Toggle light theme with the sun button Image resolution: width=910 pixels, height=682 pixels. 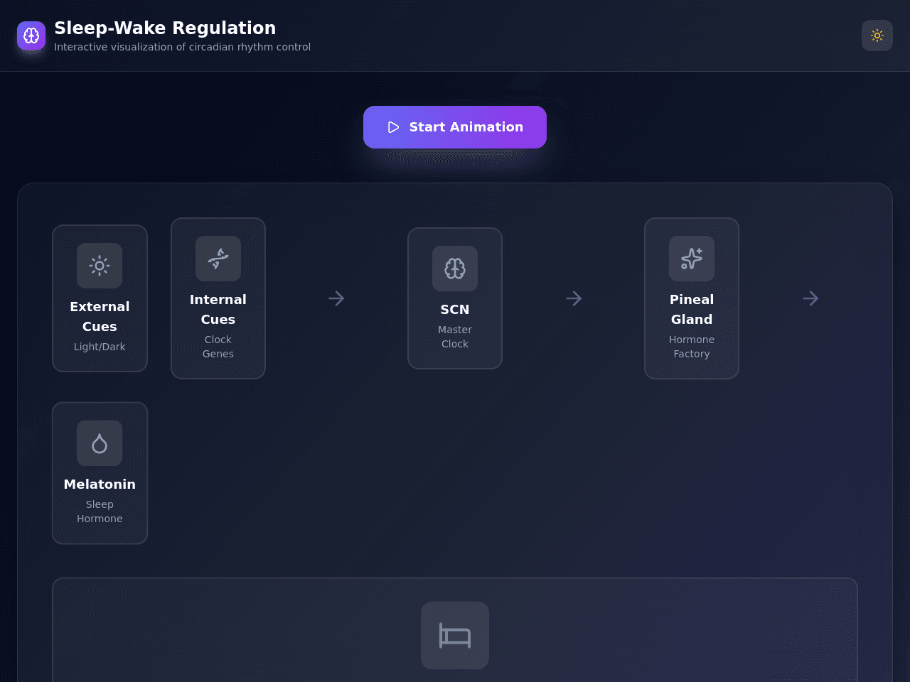877,36
